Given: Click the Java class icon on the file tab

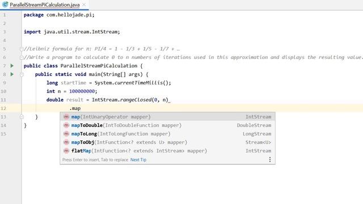Looking at the screenshot, I should [x=5, y=5].
